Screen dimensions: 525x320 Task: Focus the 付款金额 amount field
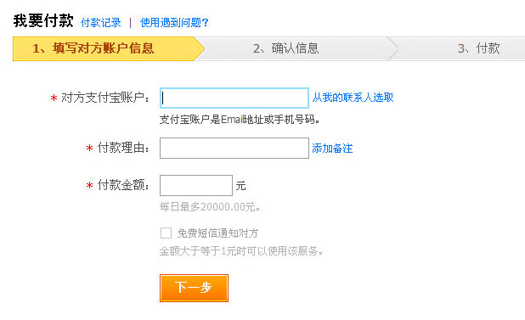pos(196,185)
